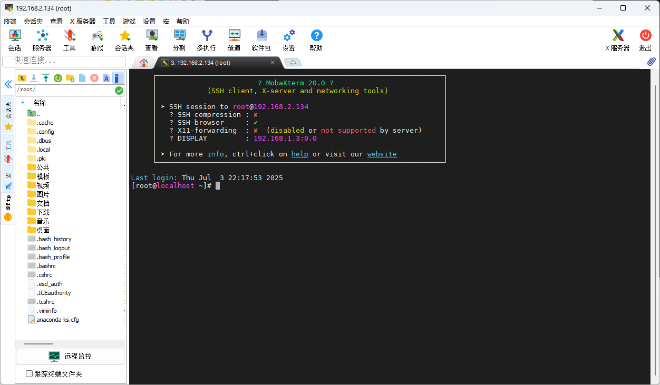Create a new folder in the SFTP browser

point(70,78)
